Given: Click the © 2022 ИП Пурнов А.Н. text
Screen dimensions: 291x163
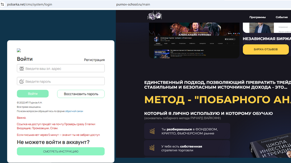Looking at the screenshot, I should [30, 103].
